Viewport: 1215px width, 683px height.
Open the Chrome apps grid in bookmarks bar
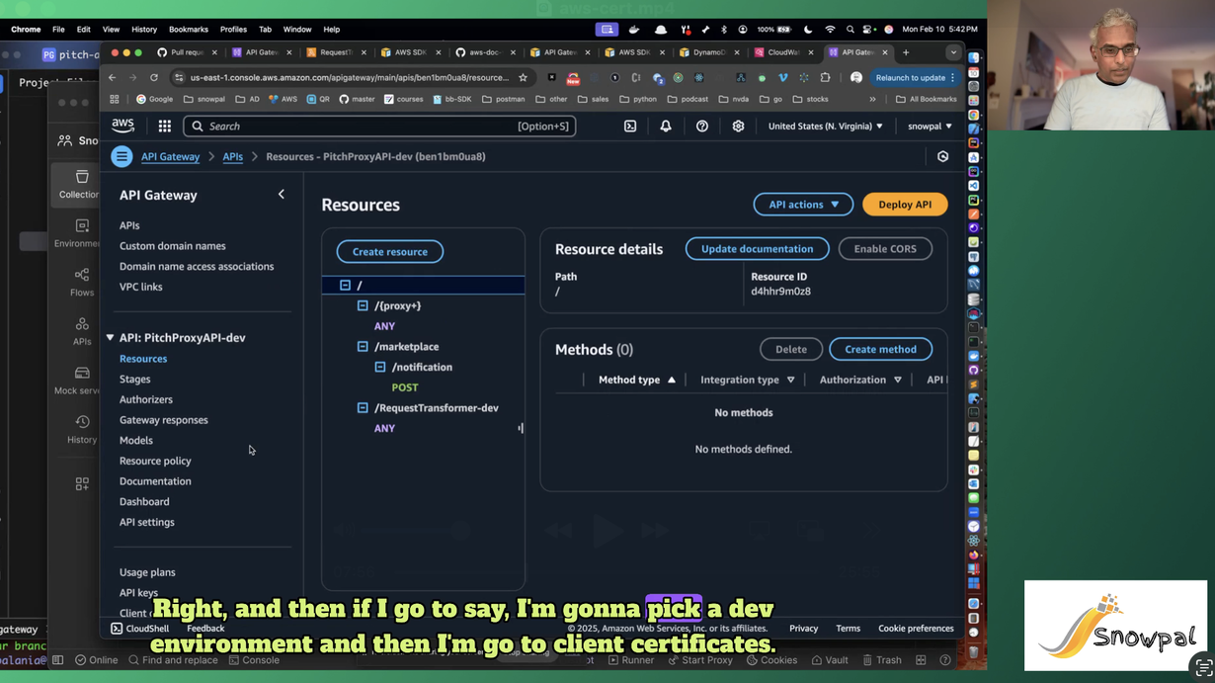coord(115,99)
